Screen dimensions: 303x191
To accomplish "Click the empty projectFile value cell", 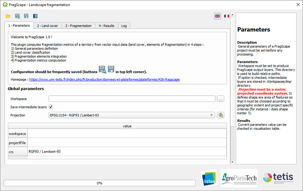I will (127, 143).
